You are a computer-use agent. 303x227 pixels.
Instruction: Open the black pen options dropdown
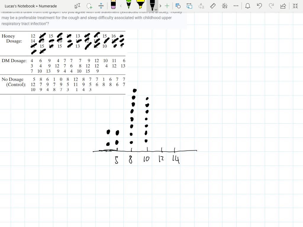[156, 9]
